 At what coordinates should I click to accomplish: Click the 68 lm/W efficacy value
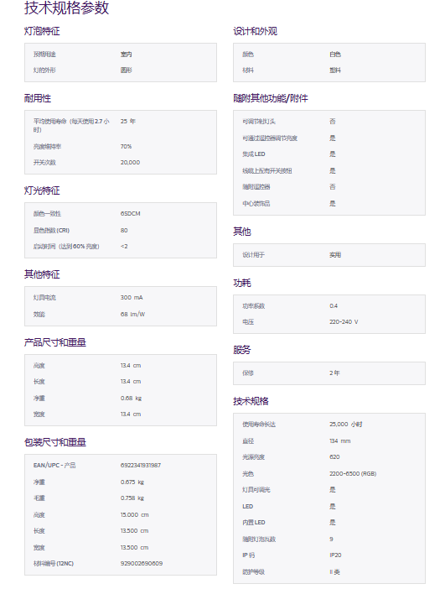click(132, 314)
